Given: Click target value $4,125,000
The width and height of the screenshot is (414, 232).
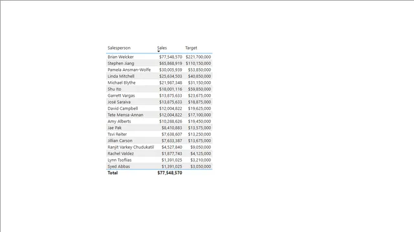Looking at the screenshot, I should (201, 153).
